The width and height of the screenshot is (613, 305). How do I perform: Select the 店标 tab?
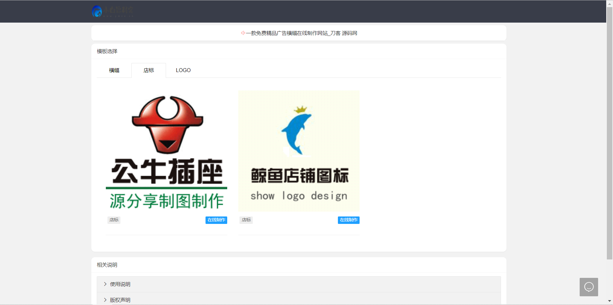149,70
